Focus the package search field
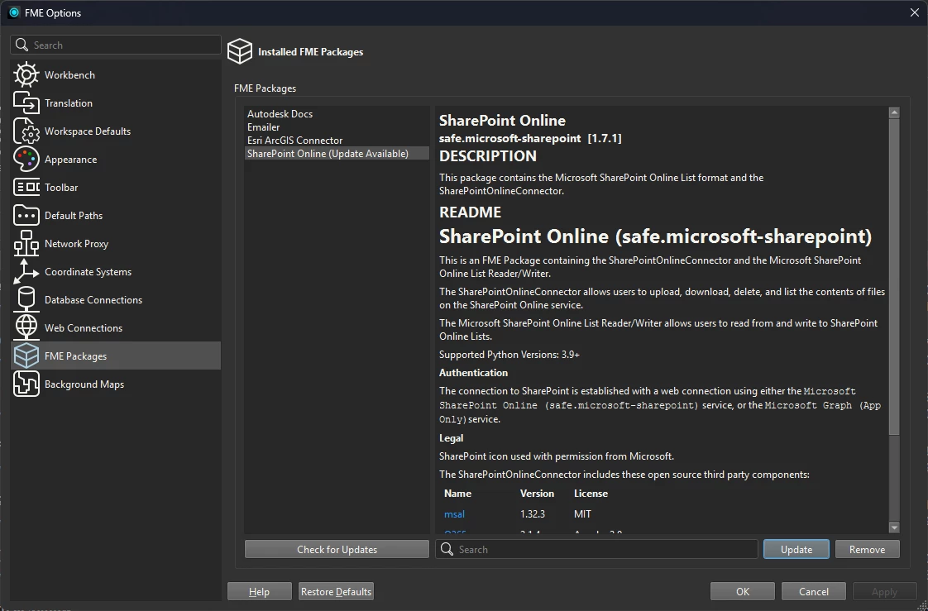The height and width of the screenshot is (611, 928). [596, 549]
